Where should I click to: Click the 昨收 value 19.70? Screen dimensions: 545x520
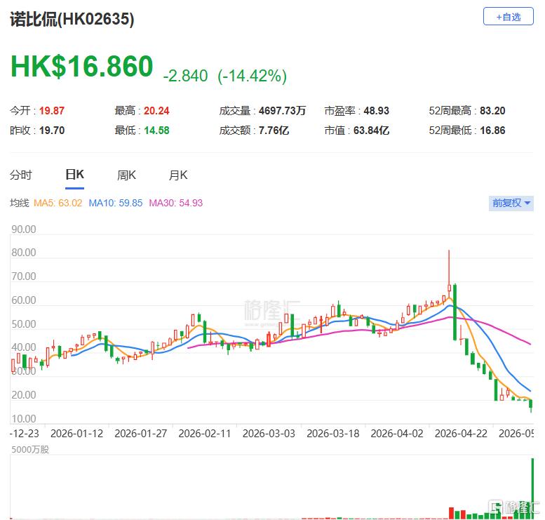pos(52,131)
